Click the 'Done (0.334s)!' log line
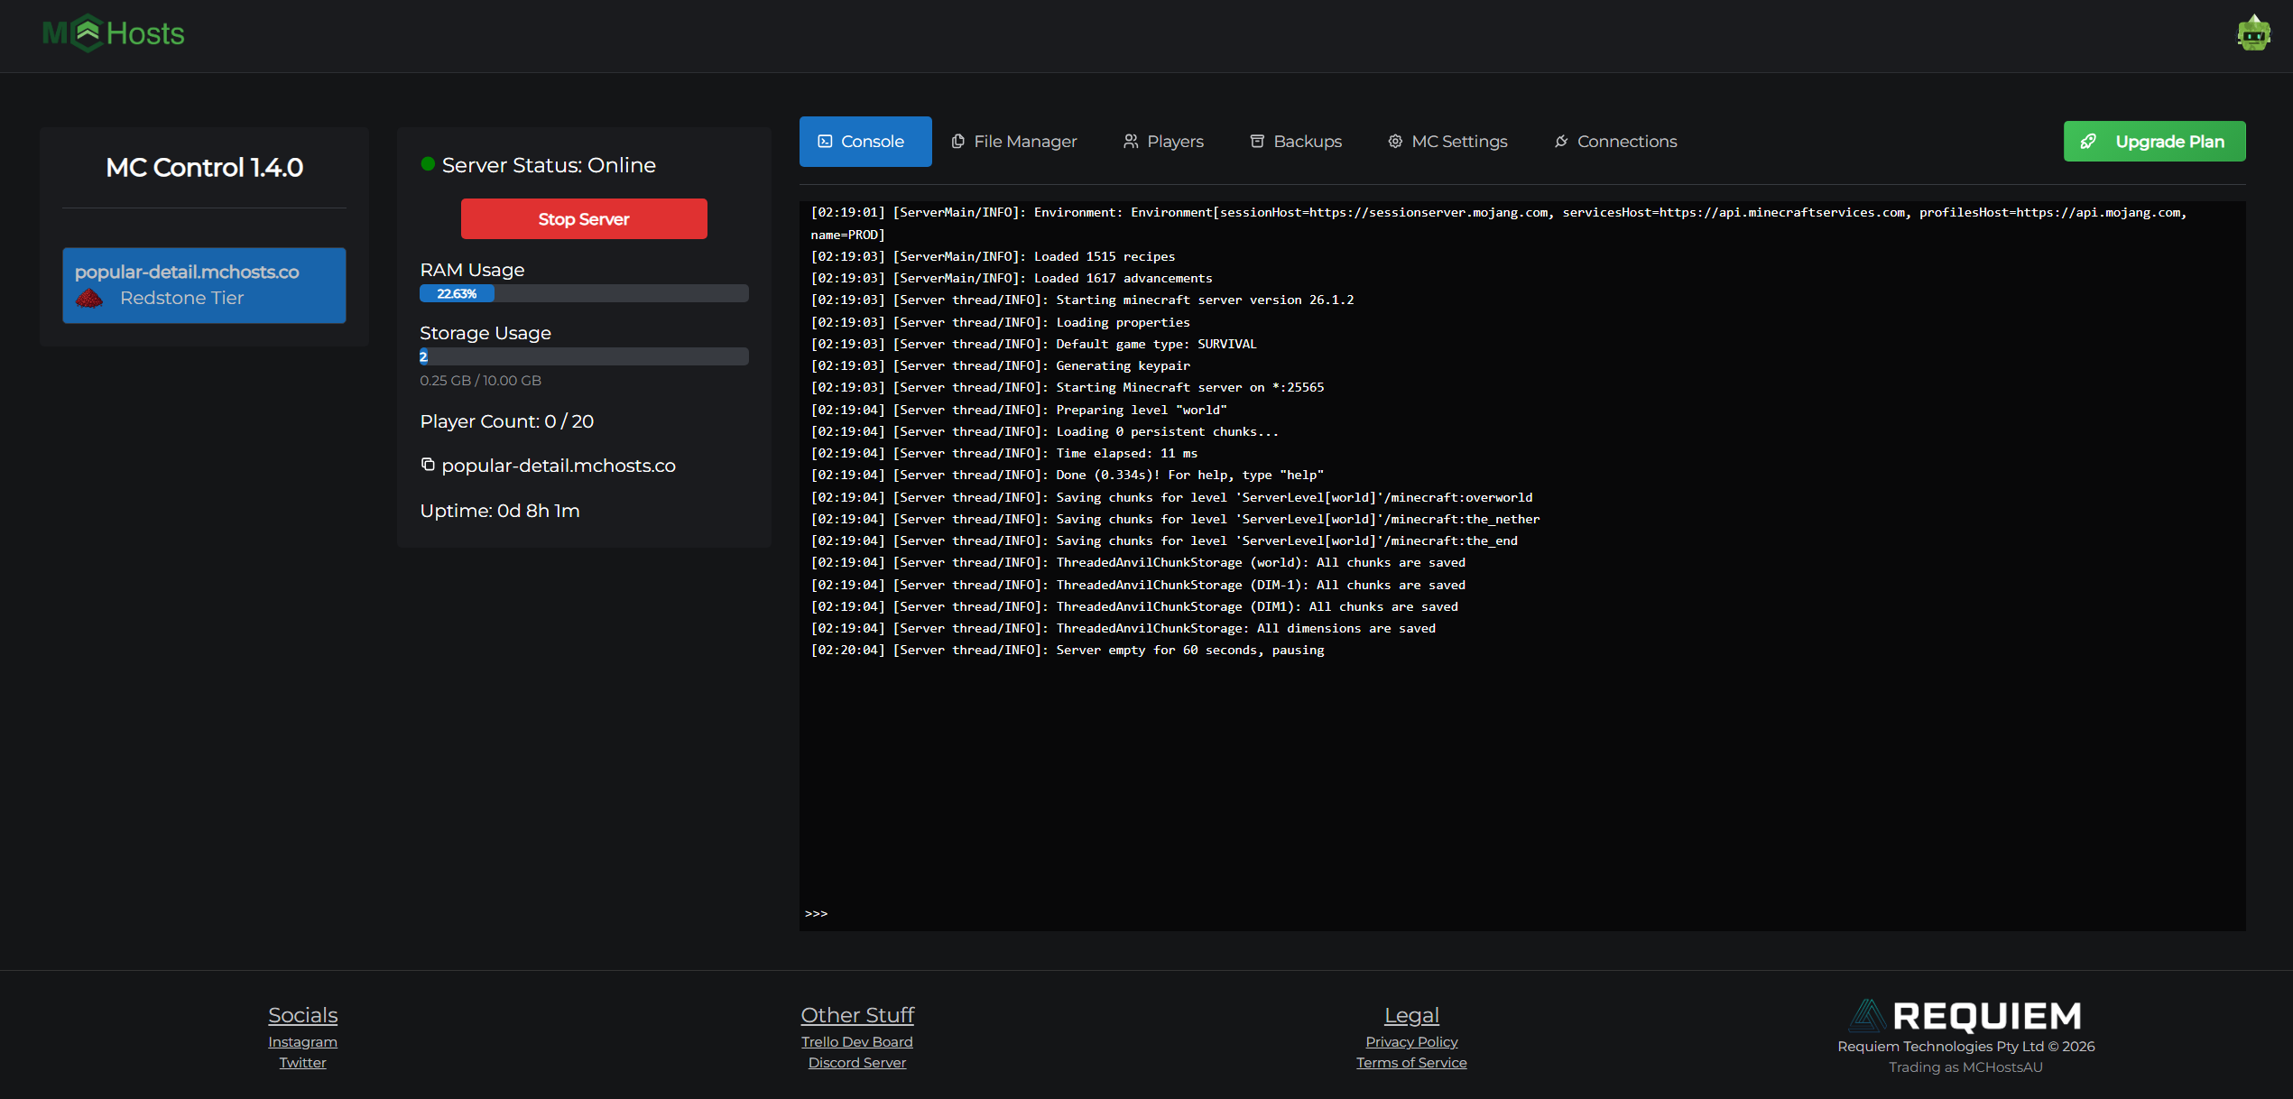The height and width of the screenshot is (1099, 2293). point(1068,475)
